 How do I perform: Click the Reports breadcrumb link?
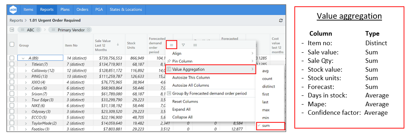pos(16,20)
